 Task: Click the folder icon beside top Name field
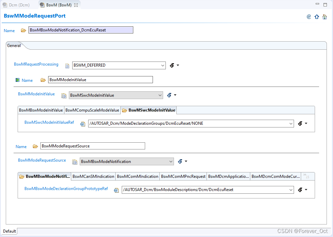pyautogui.click(x=23, y=30)
